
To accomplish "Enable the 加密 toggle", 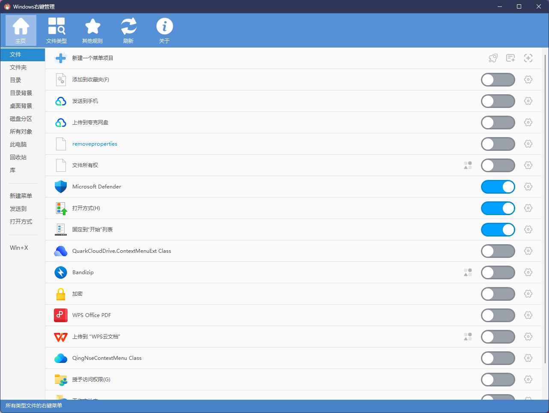I will pyautogui.click(x=498, y=294).
